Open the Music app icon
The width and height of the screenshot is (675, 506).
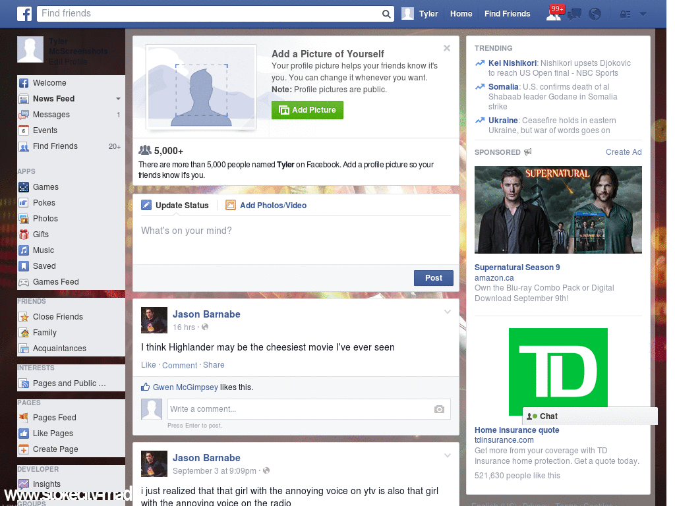click(x=24, y=250)
